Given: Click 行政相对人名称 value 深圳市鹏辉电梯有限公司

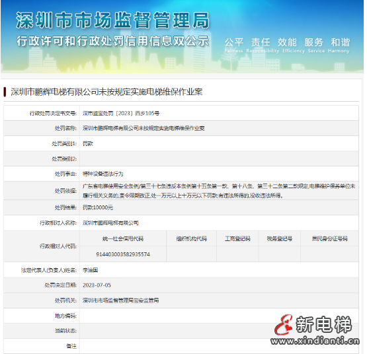Looking at the screenshot, I should [110, 223].
